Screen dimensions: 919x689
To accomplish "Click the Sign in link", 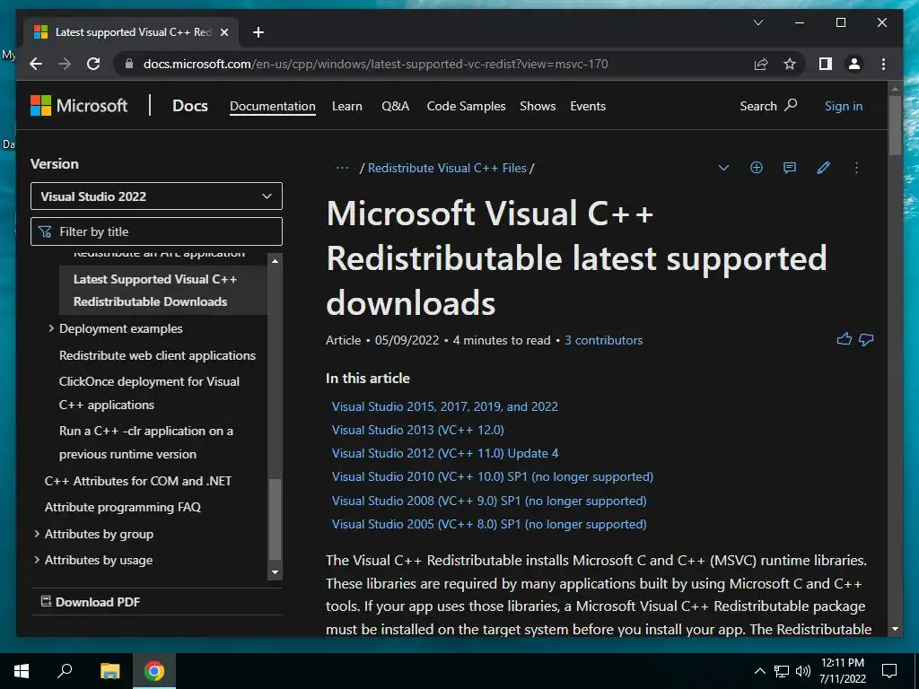I will point(844,106).
